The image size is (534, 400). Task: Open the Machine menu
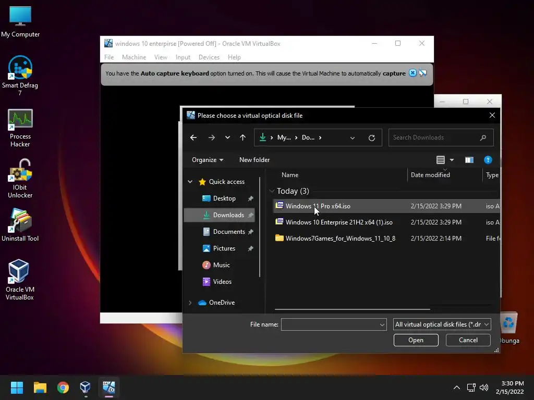[x=134, y=57]
